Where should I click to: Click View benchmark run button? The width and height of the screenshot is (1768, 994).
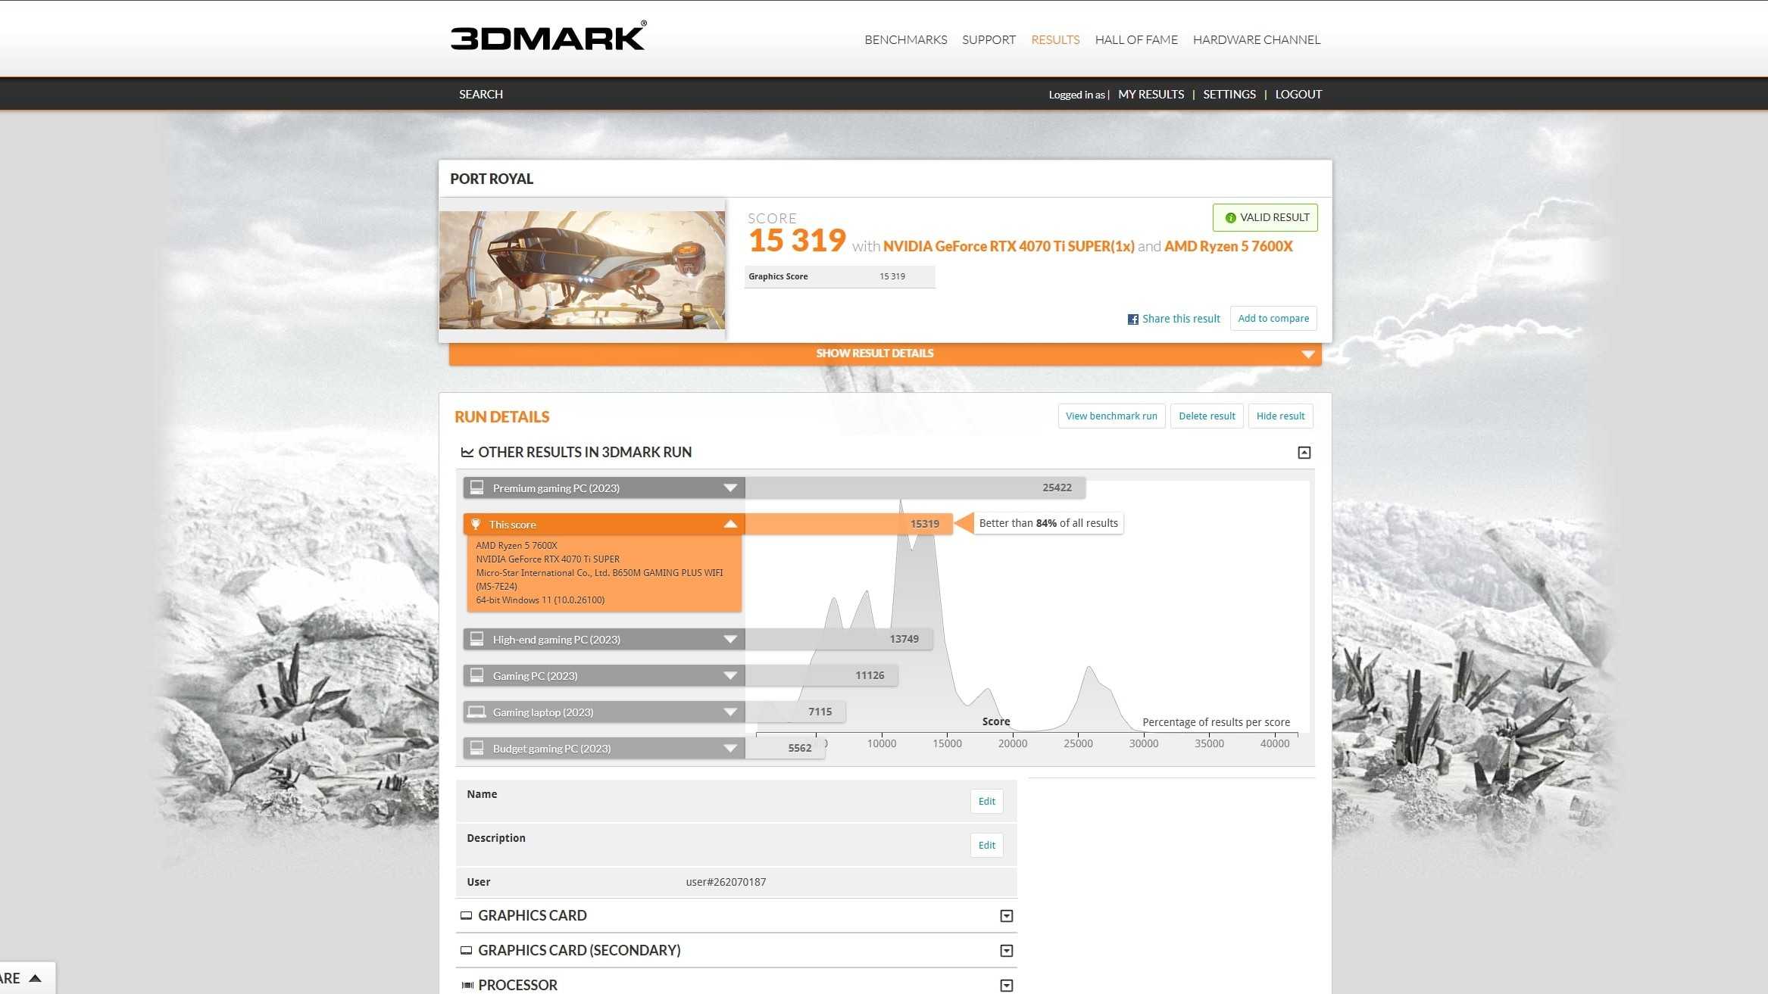[x=1111, y=416]
